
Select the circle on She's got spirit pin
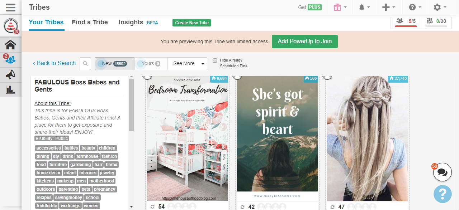(x=237, y=76)
